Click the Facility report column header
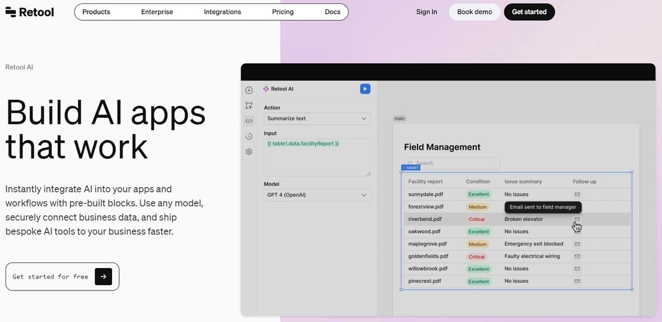Viewport: 662px width, 322px height. coord(425,182)
